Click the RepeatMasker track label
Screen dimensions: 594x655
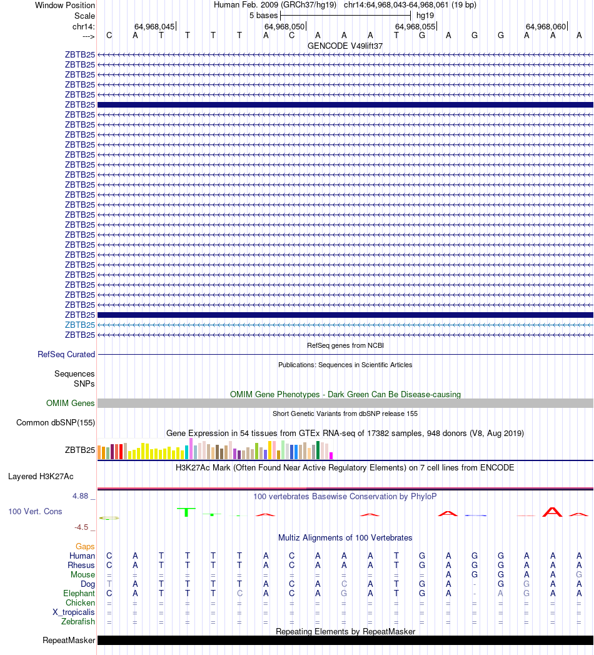point(69,641)
